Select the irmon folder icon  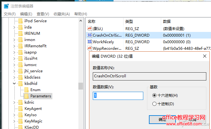[x=20, y=40]
